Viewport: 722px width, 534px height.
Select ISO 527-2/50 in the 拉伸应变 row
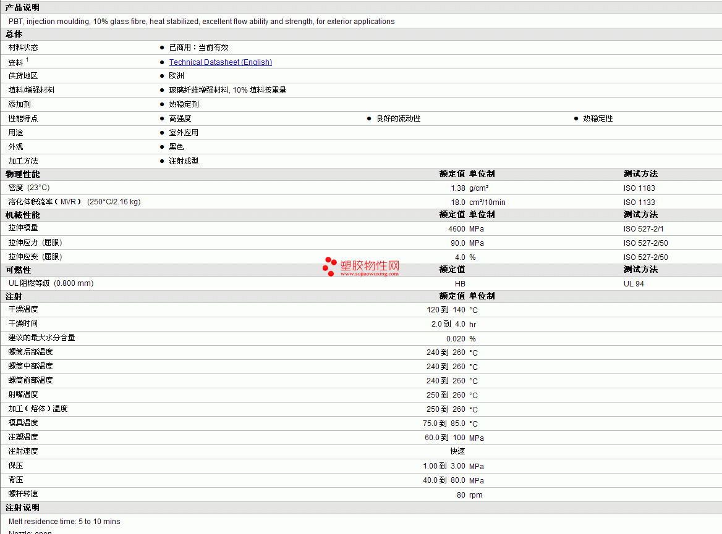pyautogui.click(x=645, y=257)
